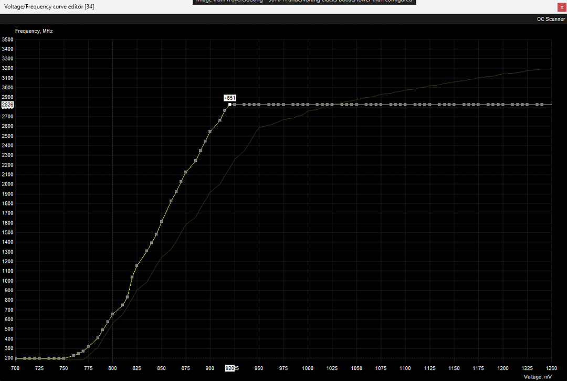
Task: Click the 1250 tick on the voltage axis
Action: pos(551,368)
